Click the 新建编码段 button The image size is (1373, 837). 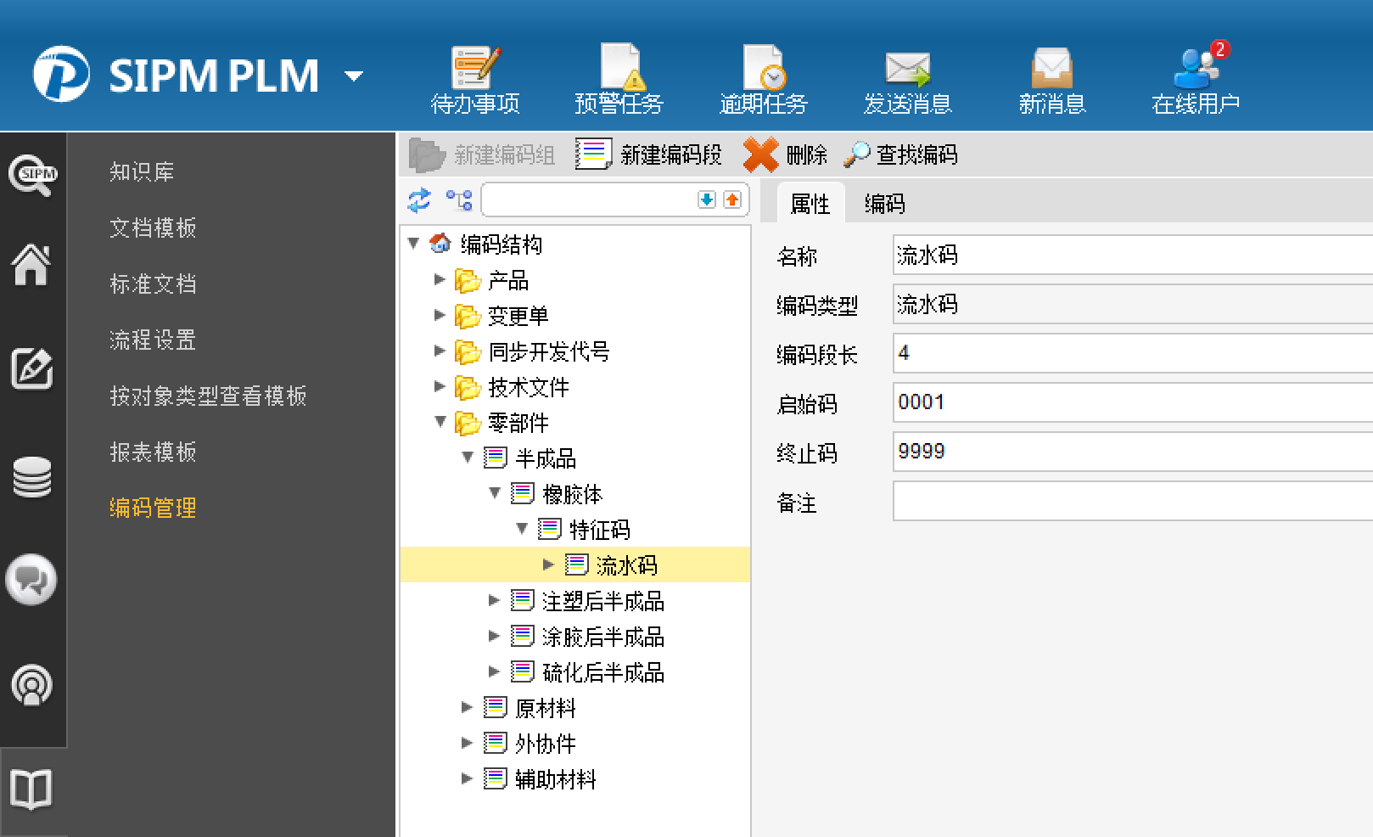click(x=649, y=154)
